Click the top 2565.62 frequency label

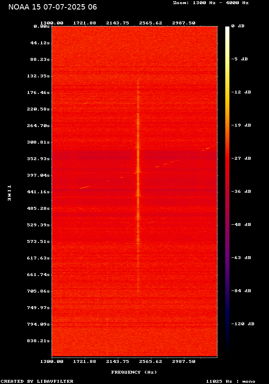tap(151, 23)
